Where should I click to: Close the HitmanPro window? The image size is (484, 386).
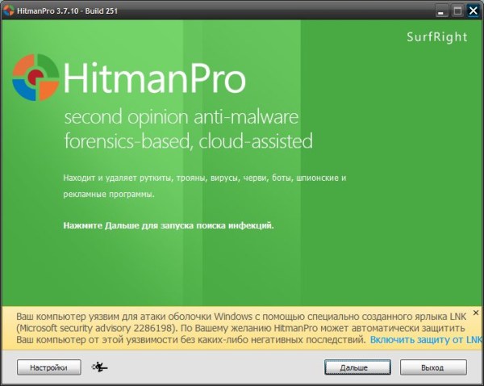[474, 11]
